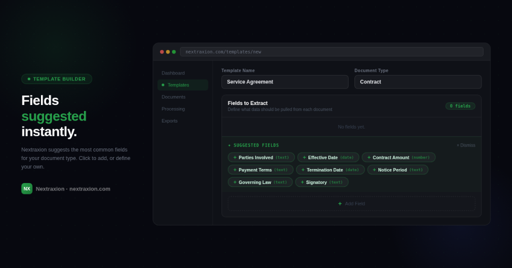Screen dimensions: 512x268
Task: Add the Payment Terms suggested field
Action: coord(260,169)
